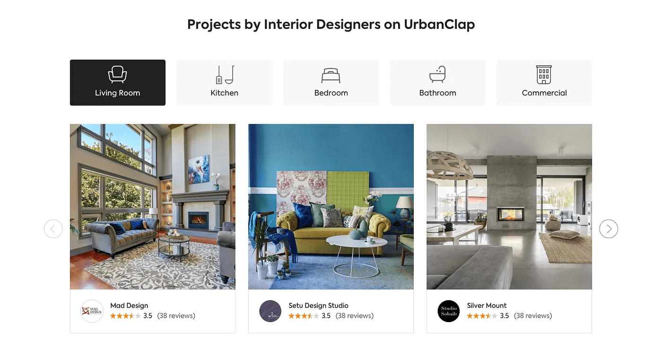View the concrete fireplace living room photo
The width and height of the screenshot is (662, 340).
pos(509,207)
